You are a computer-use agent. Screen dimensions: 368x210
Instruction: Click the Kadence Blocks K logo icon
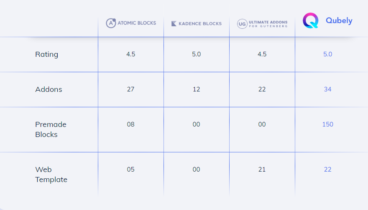point(174,24)
